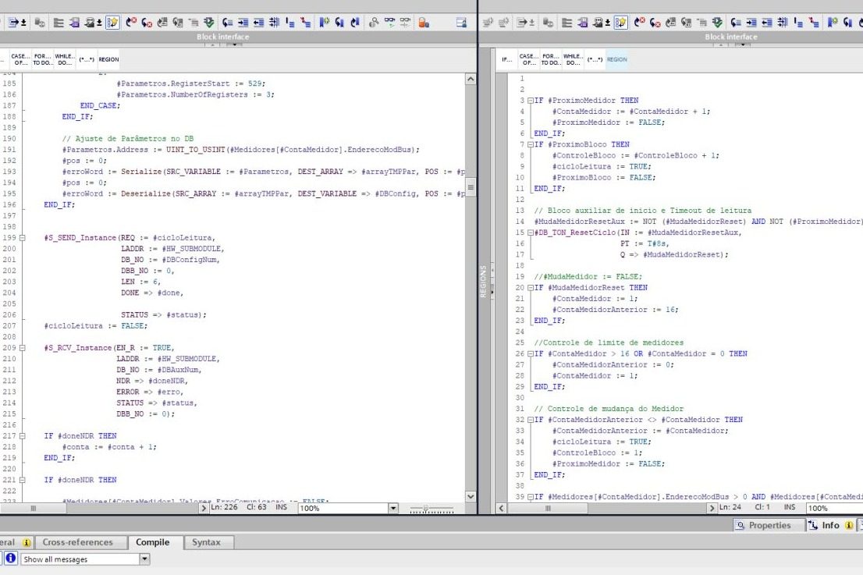Insert (*...*) comment block in left editor
The height and width of the screenshot is (575, 863).
coord(87,59)
